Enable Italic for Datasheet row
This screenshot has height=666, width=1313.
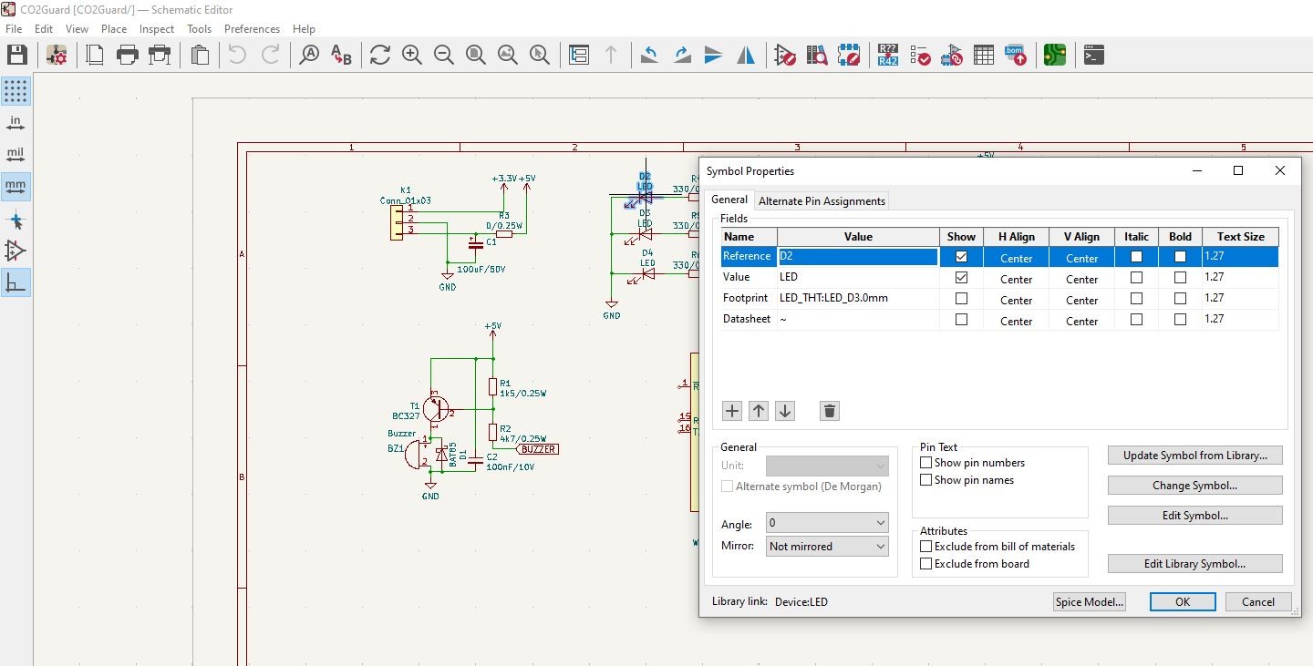pos(1136,320)
